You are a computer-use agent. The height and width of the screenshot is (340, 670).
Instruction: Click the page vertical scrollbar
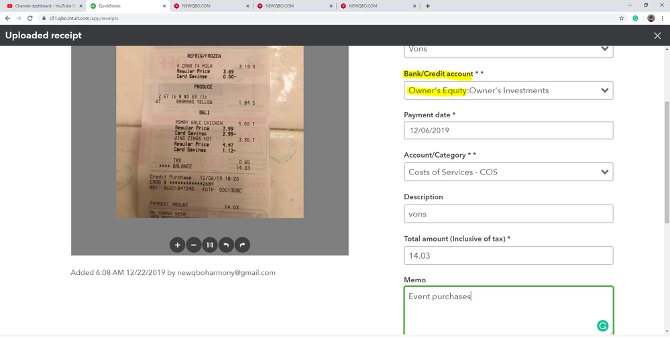coord(667,162)
